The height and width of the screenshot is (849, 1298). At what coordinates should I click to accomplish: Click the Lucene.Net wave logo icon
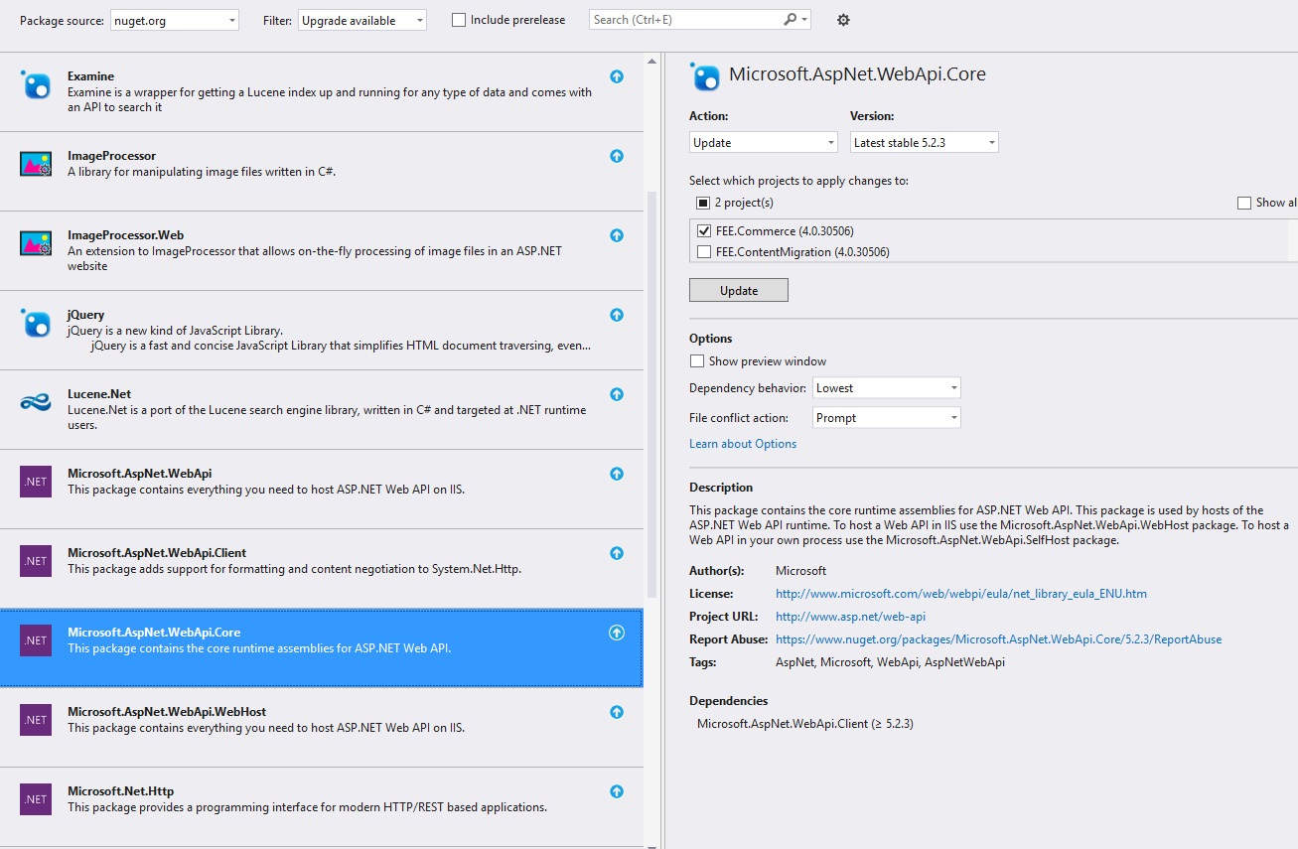tap(36, 402)
